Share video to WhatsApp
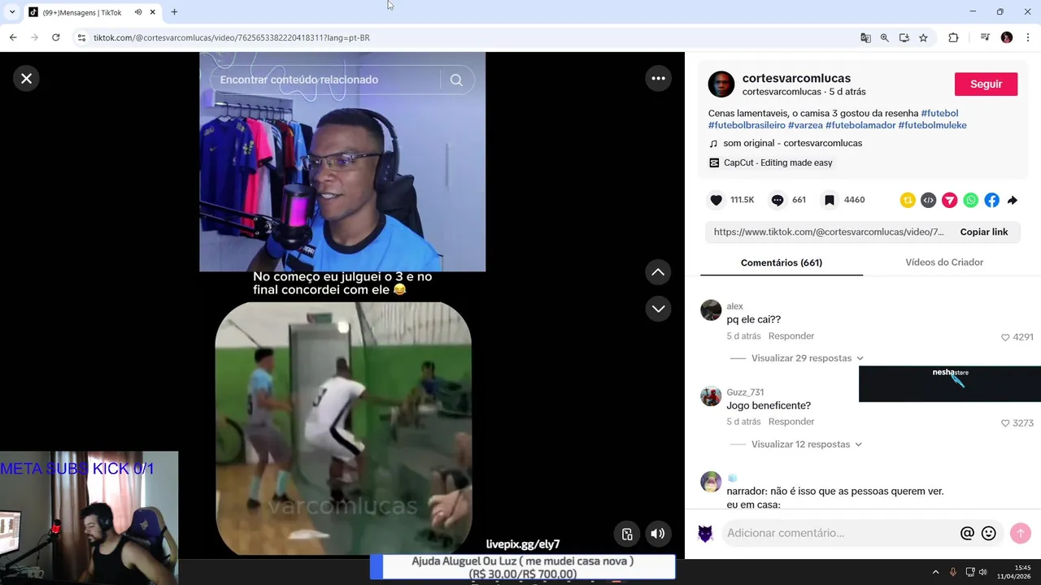The width and height of the screenshot is (1041, 585). (x=971, y=200)
